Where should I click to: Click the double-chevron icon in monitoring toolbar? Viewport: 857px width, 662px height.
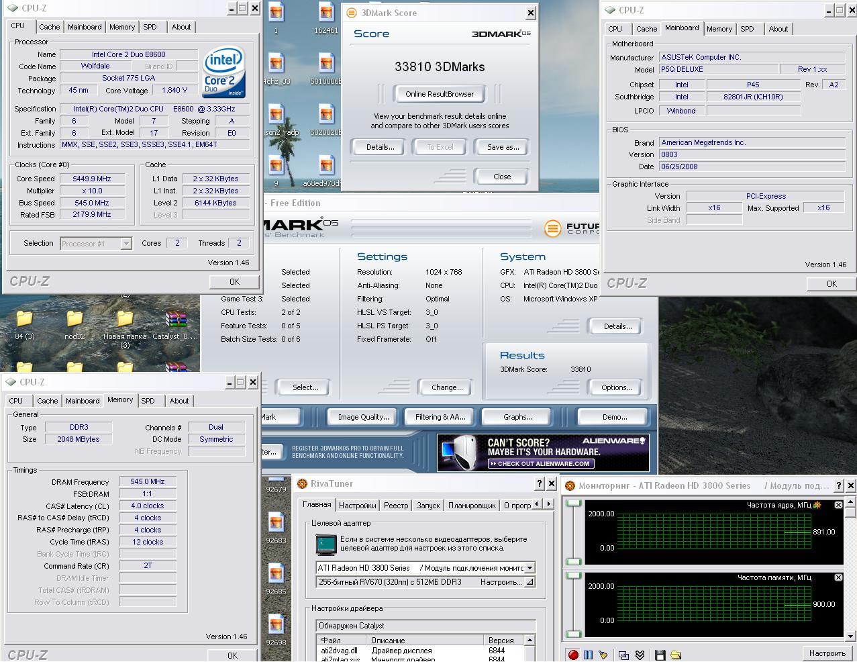click(x=640, y=655)
